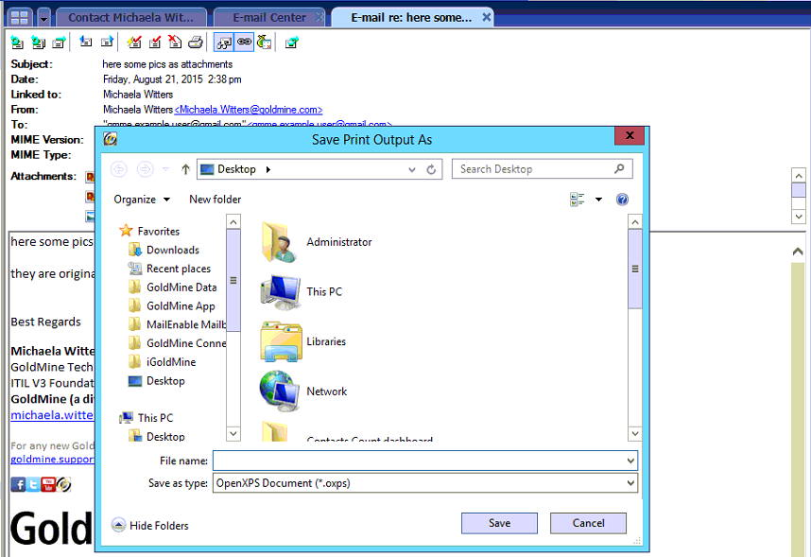Refresh the Desktop folder listing

pos(432,169)
